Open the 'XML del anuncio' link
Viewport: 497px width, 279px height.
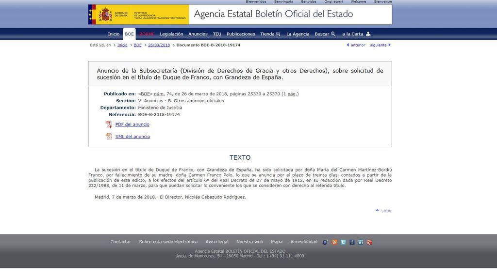pos(133,136)
